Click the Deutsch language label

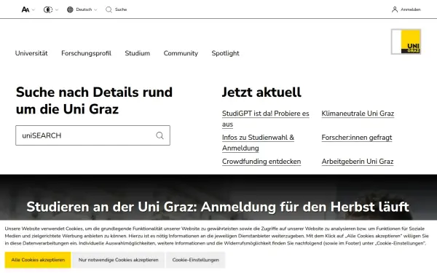click(84, 9)
